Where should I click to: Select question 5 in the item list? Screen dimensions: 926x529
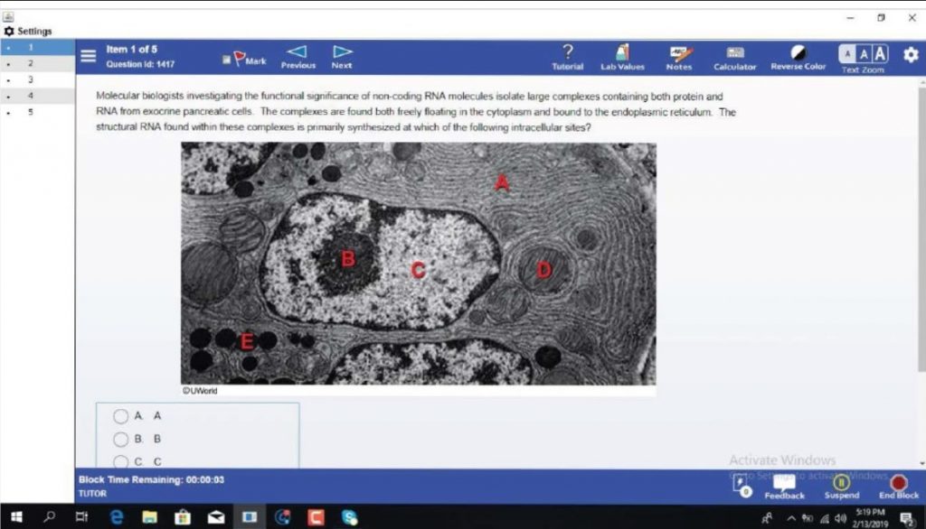(x=37, y=111)
